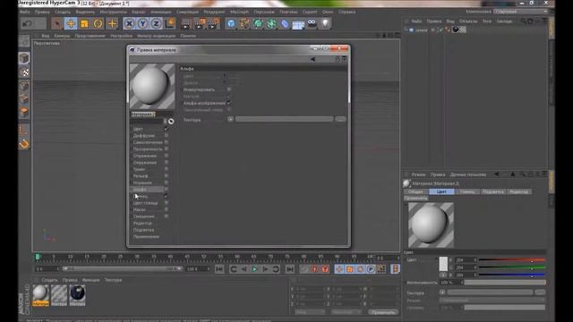Open the floor environment objects icon
573x322 pixels.
coord(298,25)
